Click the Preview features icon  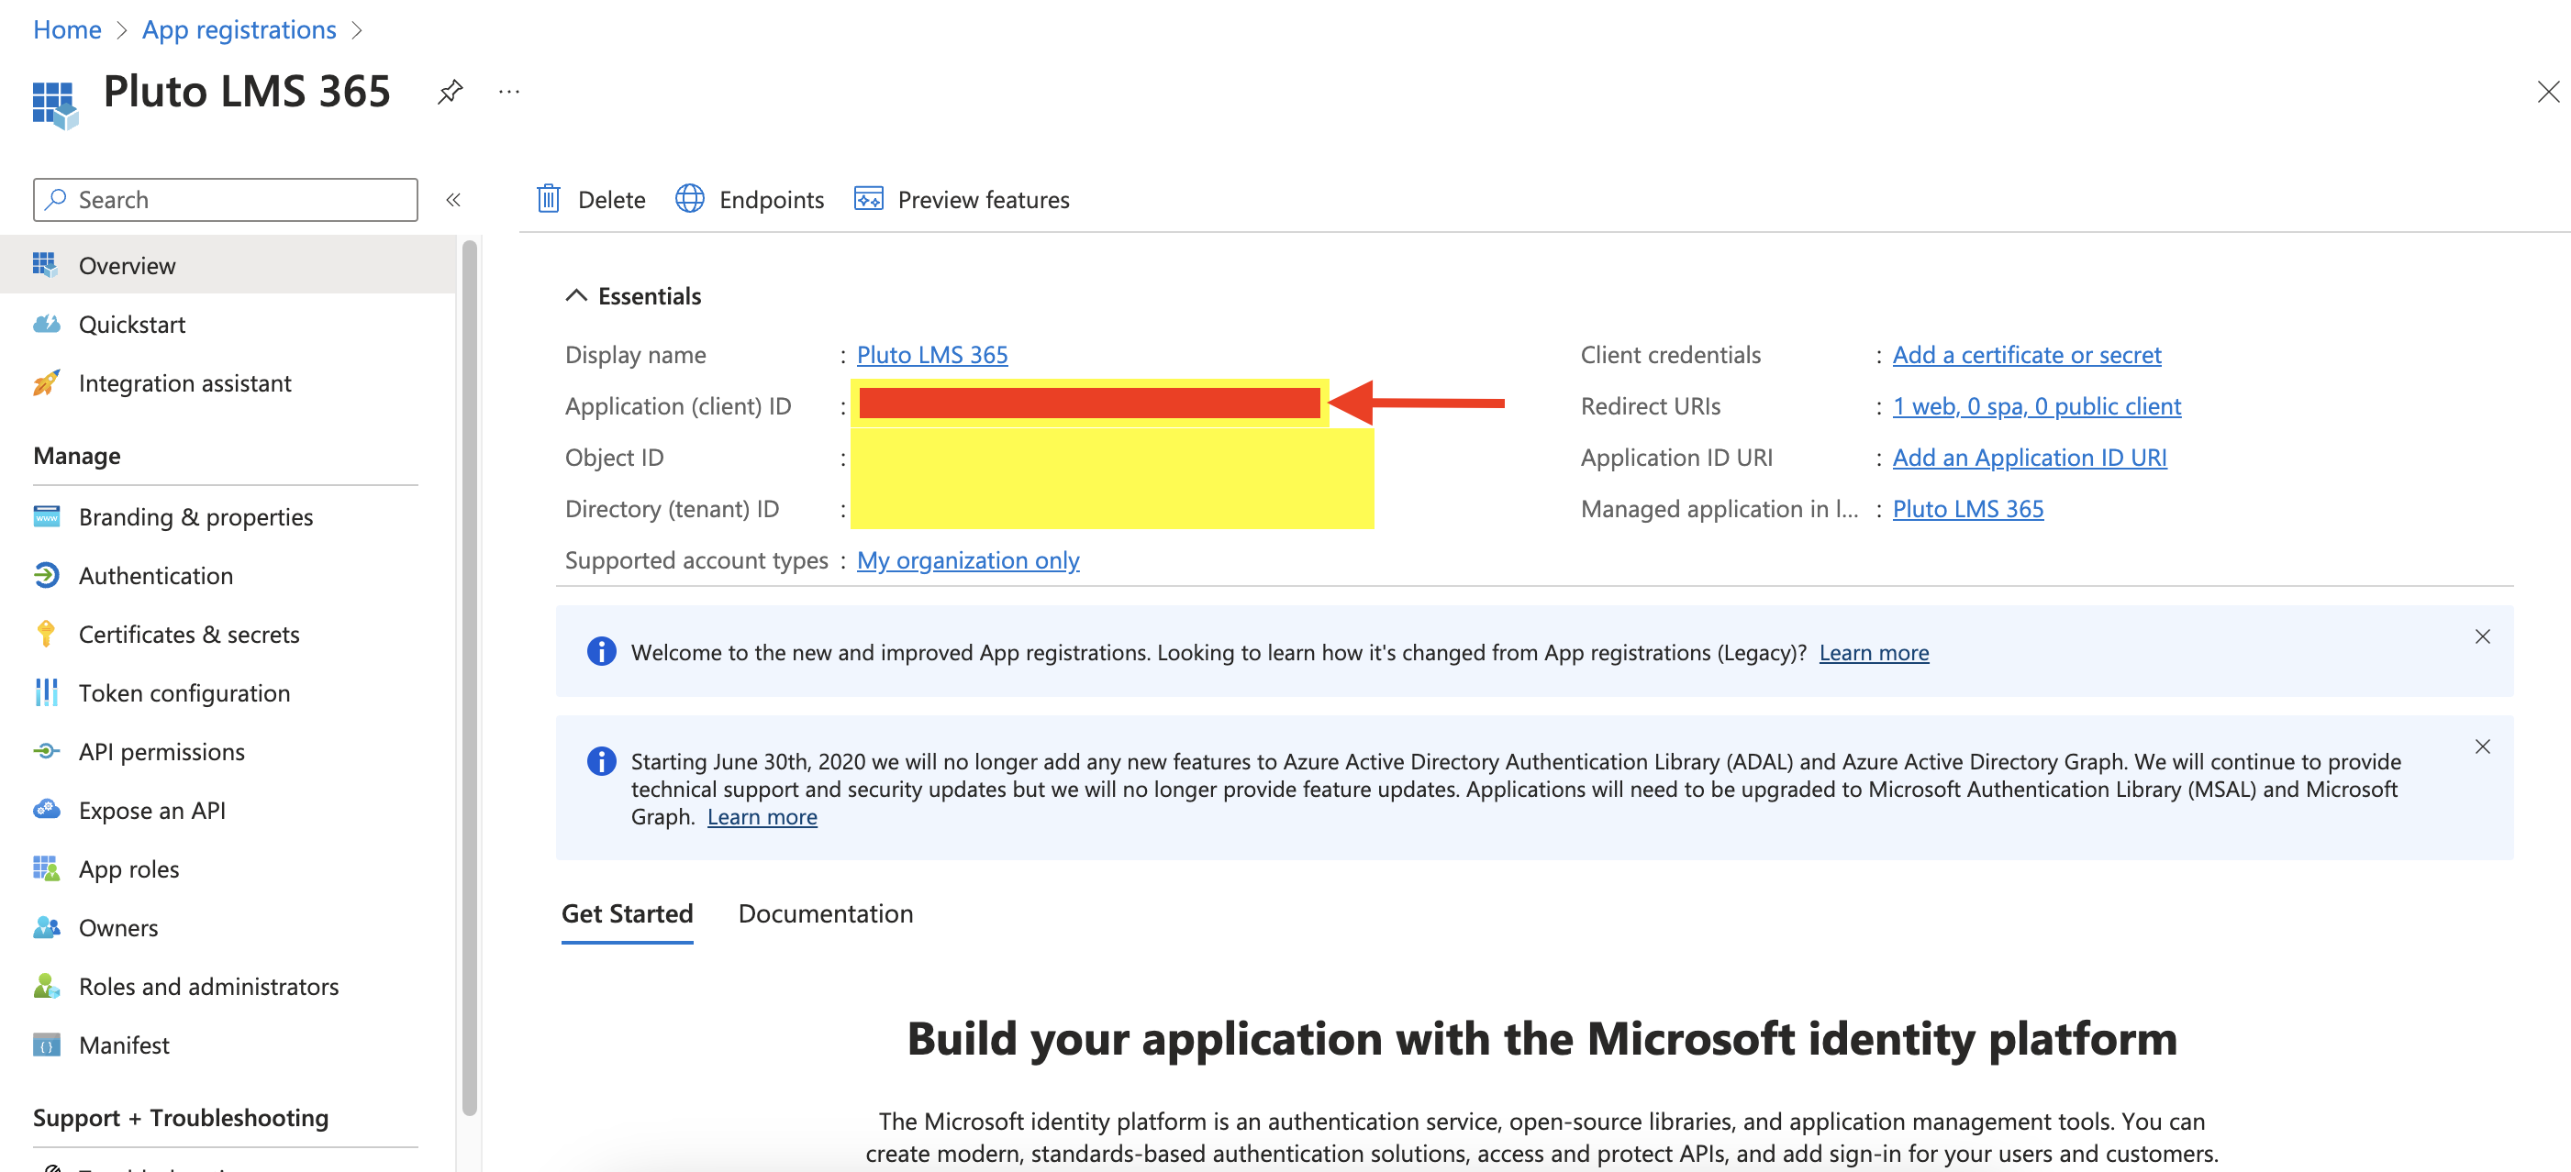point(868,198)
